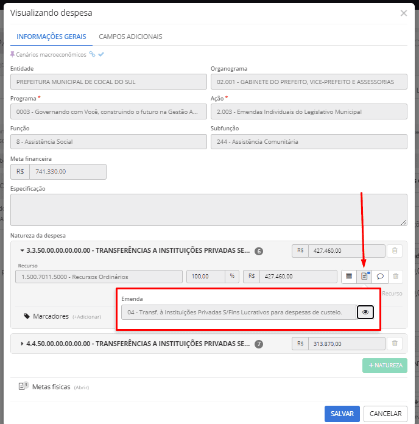Open the Metas físicas section
The image size is (419, 424).
(x=51, y=386)
